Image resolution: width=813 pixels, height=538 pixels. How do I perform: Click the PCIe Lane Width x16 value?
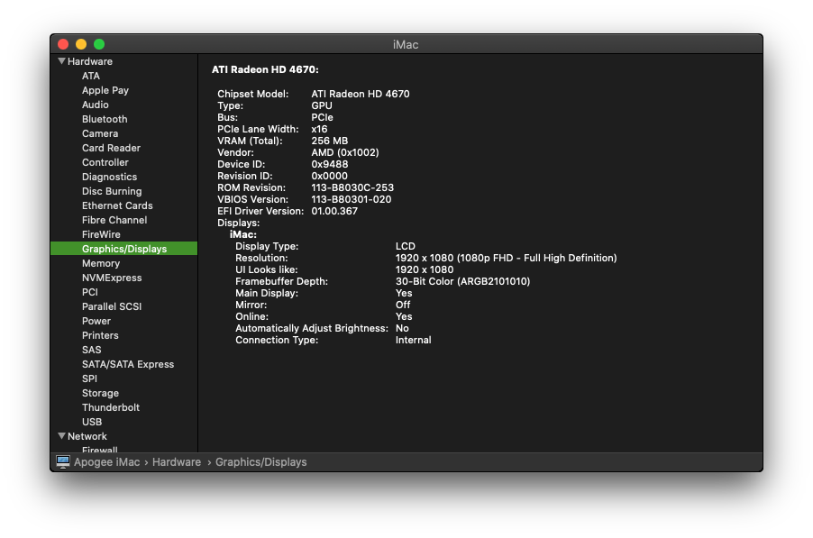[319, 129]
